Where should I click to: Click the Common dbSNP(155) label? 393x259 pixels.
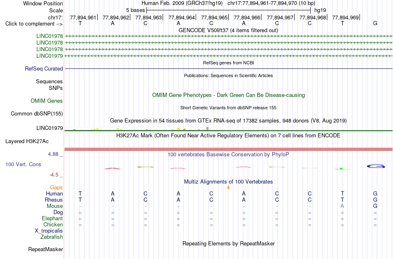(x=37, y=114)
